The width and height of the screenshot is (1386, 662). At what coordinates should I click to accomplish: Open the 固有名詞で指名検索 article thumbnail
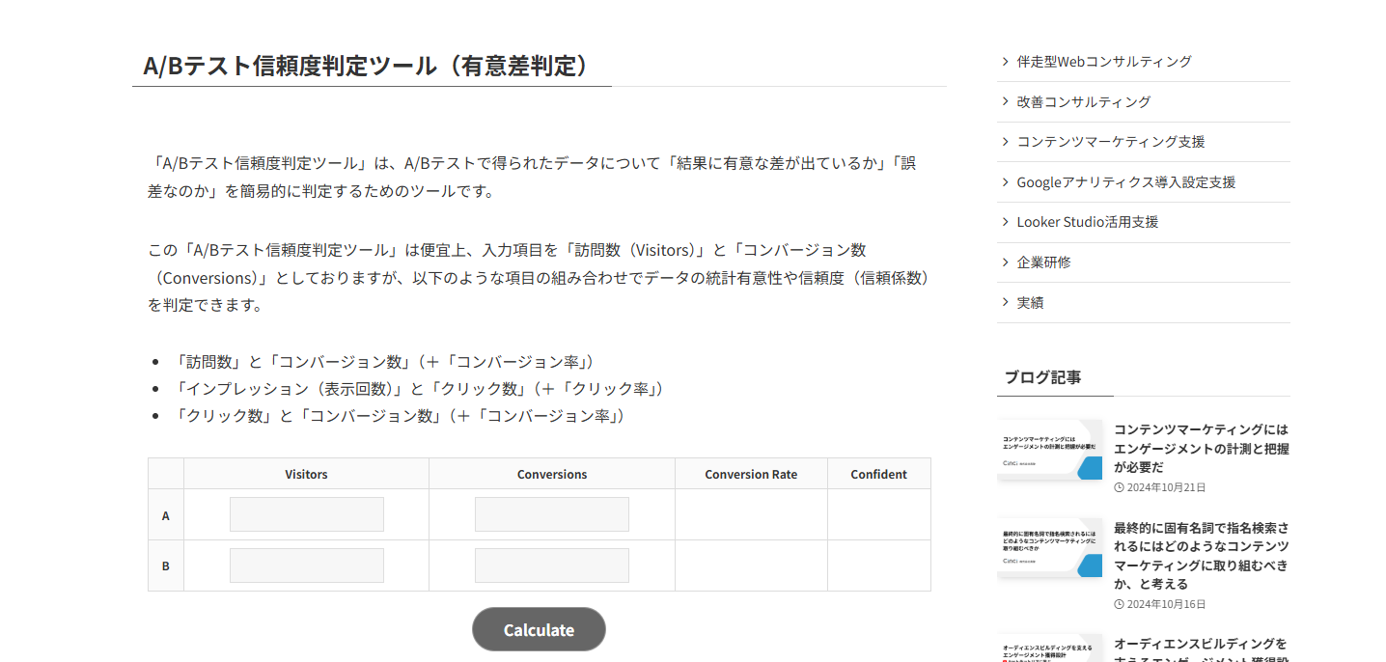pos(1050,550)
